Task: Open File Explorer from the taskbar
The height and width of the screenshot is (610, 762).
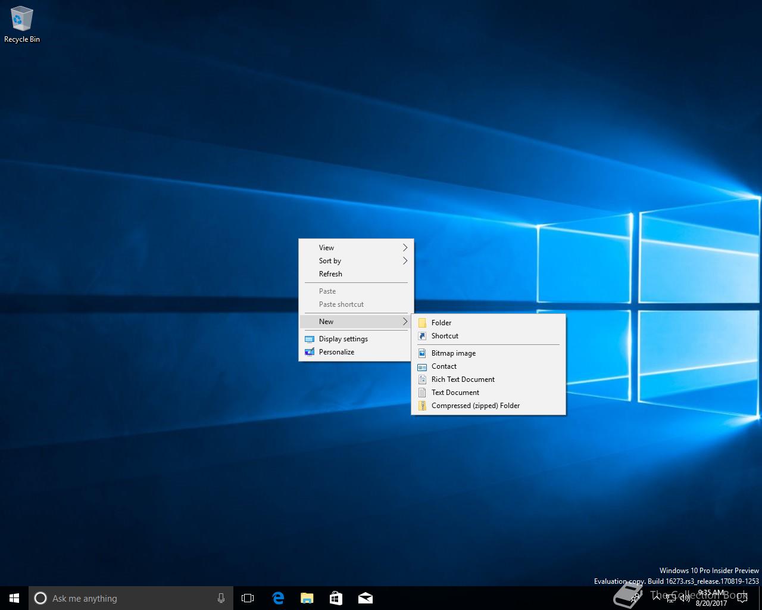Action: (307, 598)
